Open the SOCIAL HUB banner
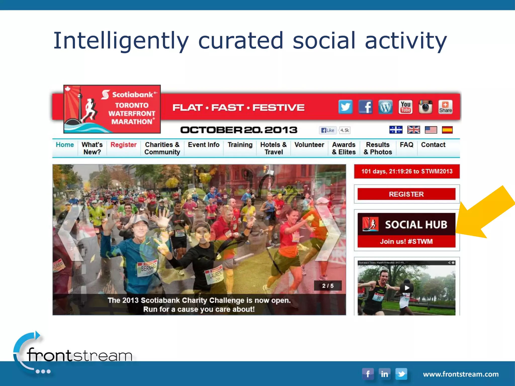The image size is (515, 386). click(406, 224)
